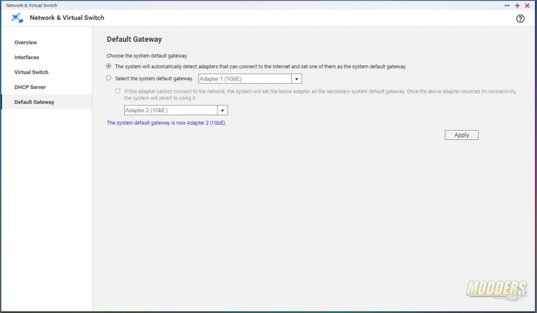Viewport: 537px width, 313px height.
Task: Close the window with the red X
Action: (x=528, y=5)
